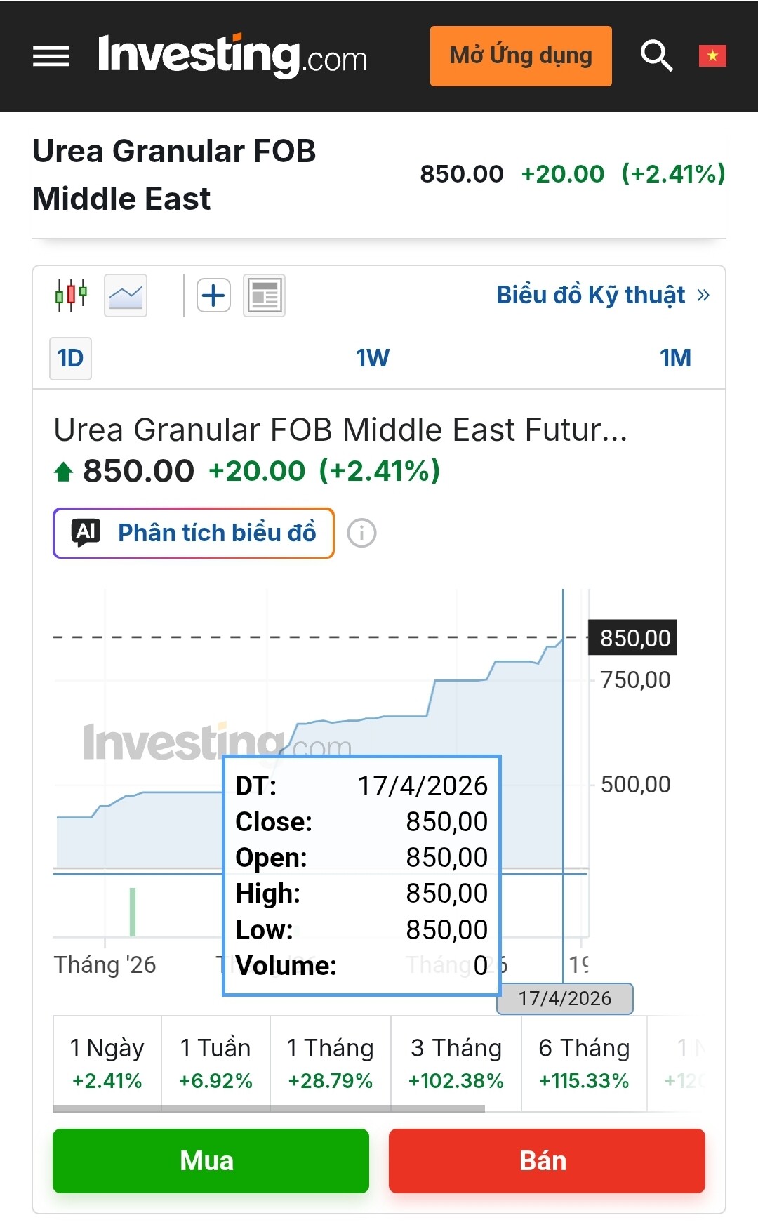Click the plus add indicator icon
The image size is (758, 1227).
pyautogui.click(x=213, y=296)
